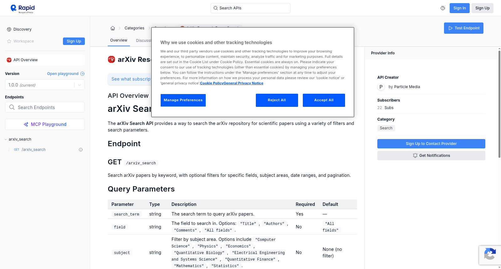Open the Categories breadcrumb

pos(134,28)
